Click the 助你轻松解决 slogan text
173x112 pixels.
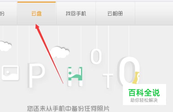(144, 100)
